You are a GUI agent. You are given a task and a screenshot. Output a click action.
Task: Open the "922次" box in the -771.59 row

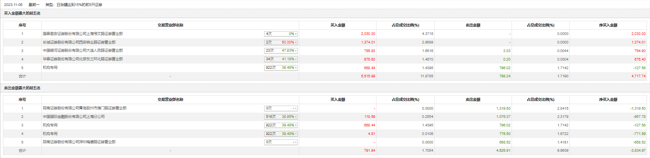[x=281, y=134]
